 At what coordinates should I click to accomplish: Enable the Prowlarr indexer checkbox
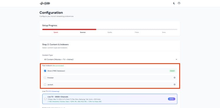point(45,78)
